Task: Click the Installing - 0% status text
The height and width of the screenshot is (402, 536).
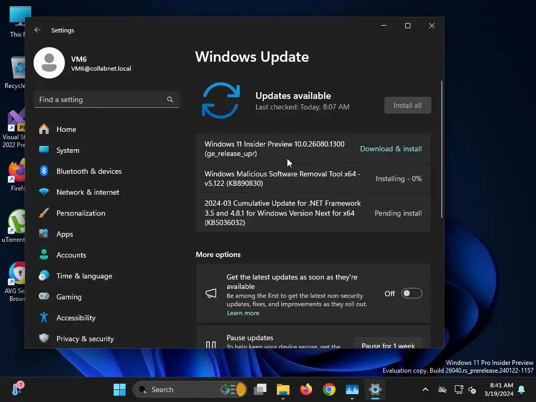Action: point(398,178)
